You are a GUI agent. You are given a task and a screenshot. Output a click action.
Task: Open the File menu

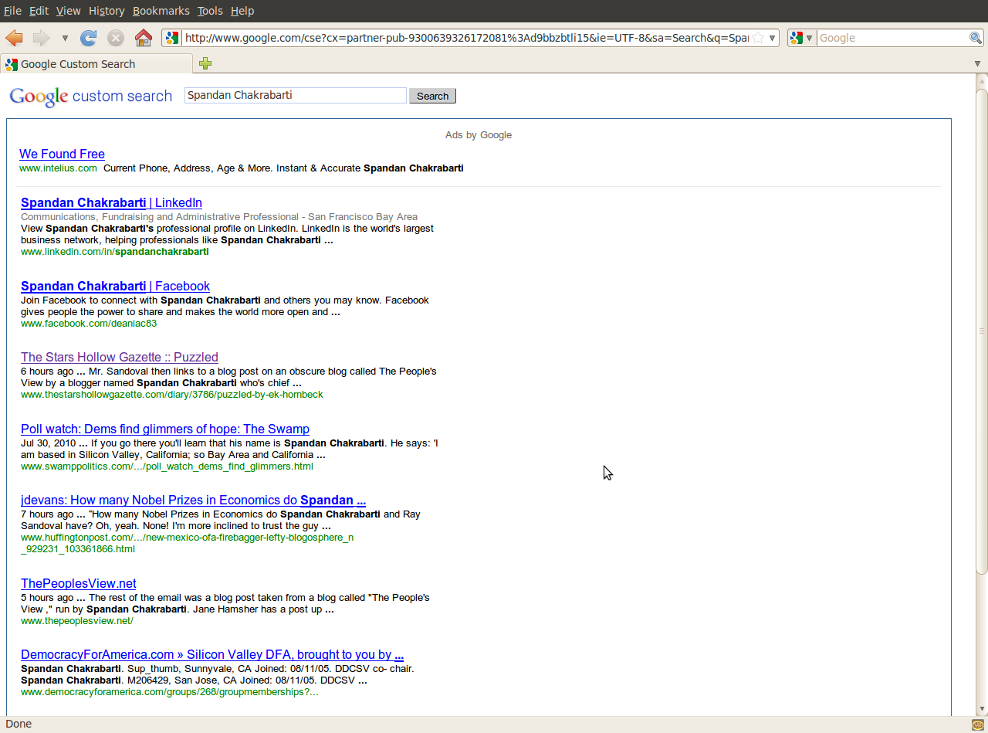12,11
